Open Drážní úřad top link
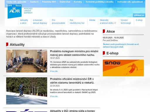 coord(65,2)
